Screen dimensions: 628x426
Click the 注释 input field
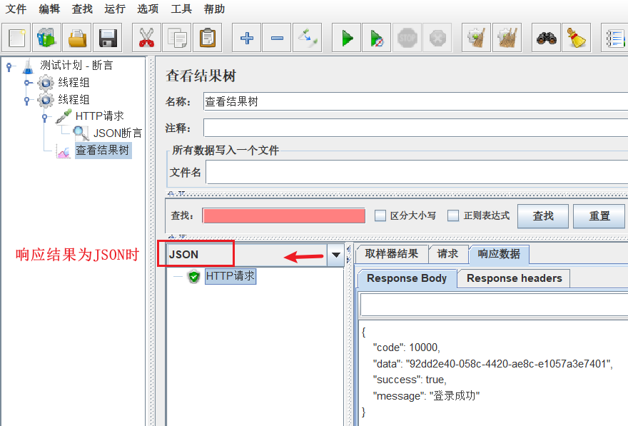point(416,128)
